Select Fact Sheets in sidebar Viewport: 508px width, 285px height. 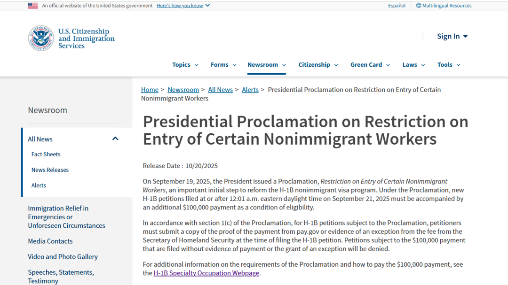coord(46,154)
